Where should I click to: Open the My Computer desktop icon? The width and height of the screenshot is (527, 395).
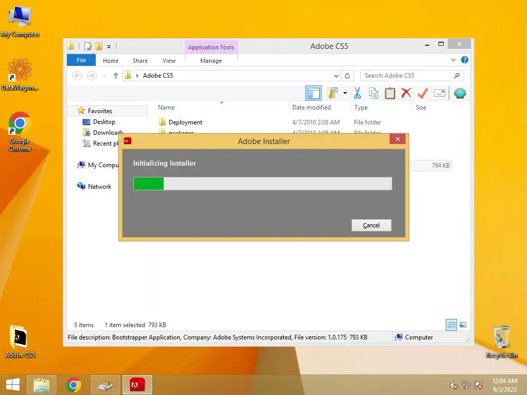click(x=20, y=22)
